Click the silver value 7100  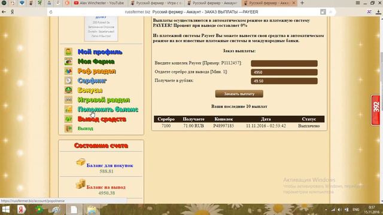pyautogui.click(x=166, y=126)
